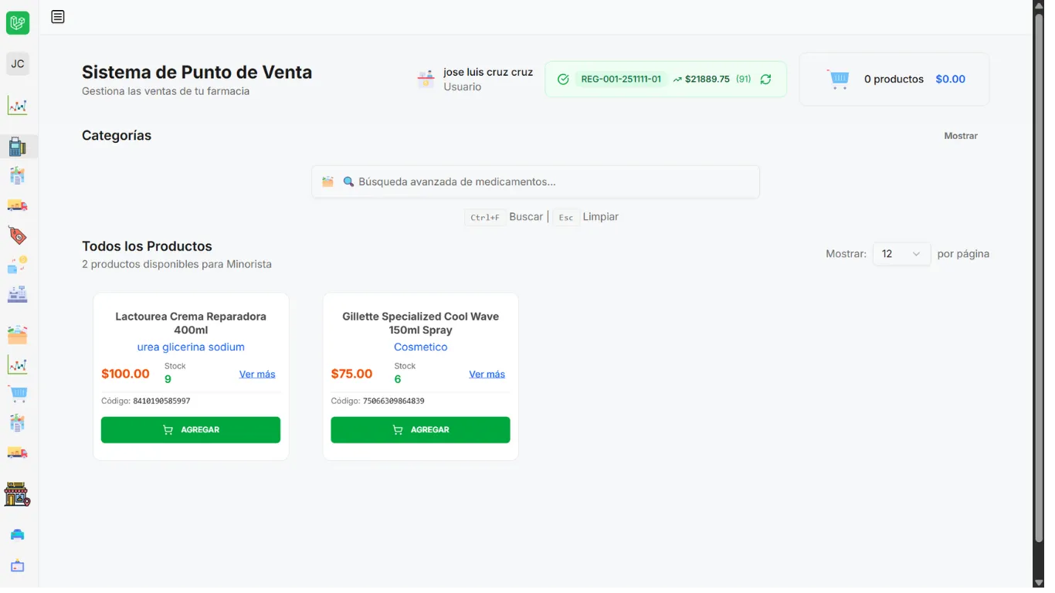Add Lactourea Crema Reparadora to cart
The width and height of the screenshot is (1055, 593).
pyautogui.click(x=191, y=430)
